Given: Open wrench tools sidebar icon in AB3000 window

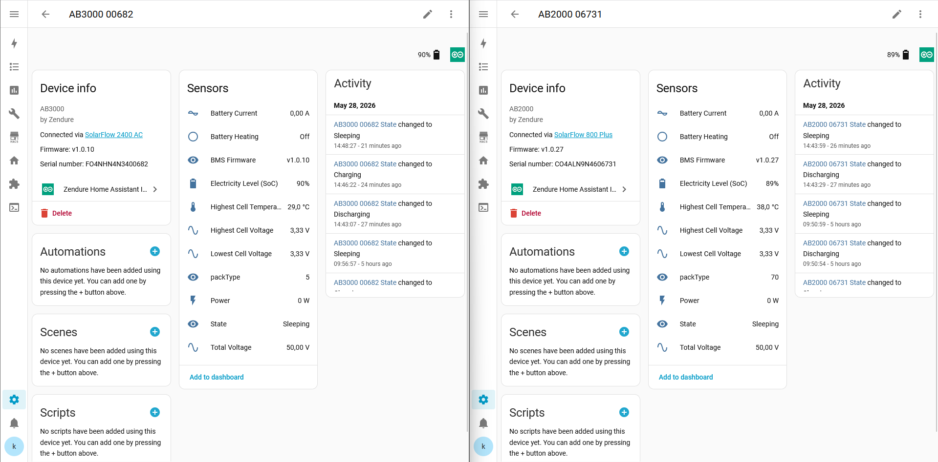Looking at the screenshot, I should (x=14, y=114).
